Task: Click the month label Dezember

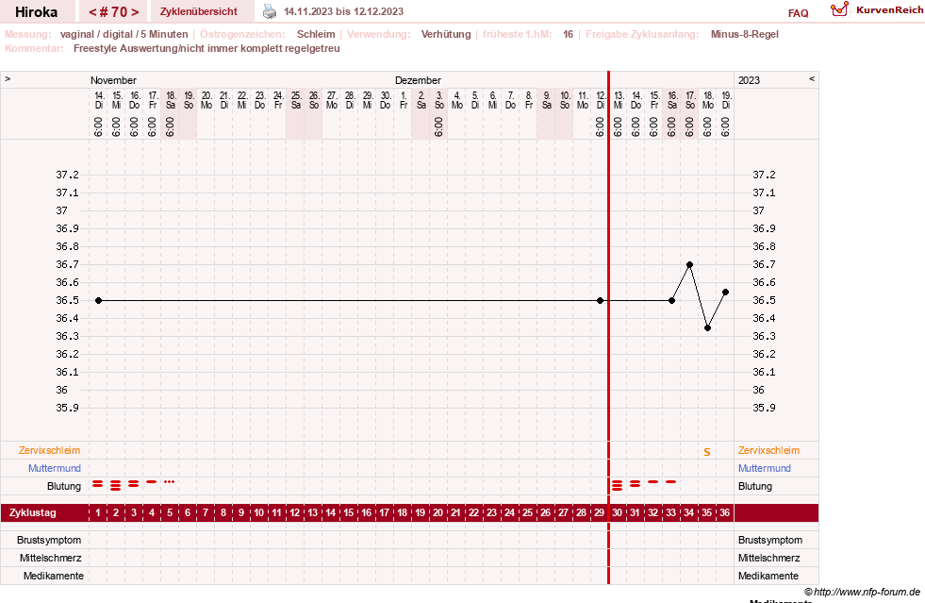Action: 418,80
